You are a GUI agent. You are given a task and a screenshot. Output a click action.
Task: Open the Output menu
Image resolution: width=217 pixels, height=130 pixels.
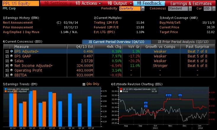pyautogui.click(x=120, y=3)
